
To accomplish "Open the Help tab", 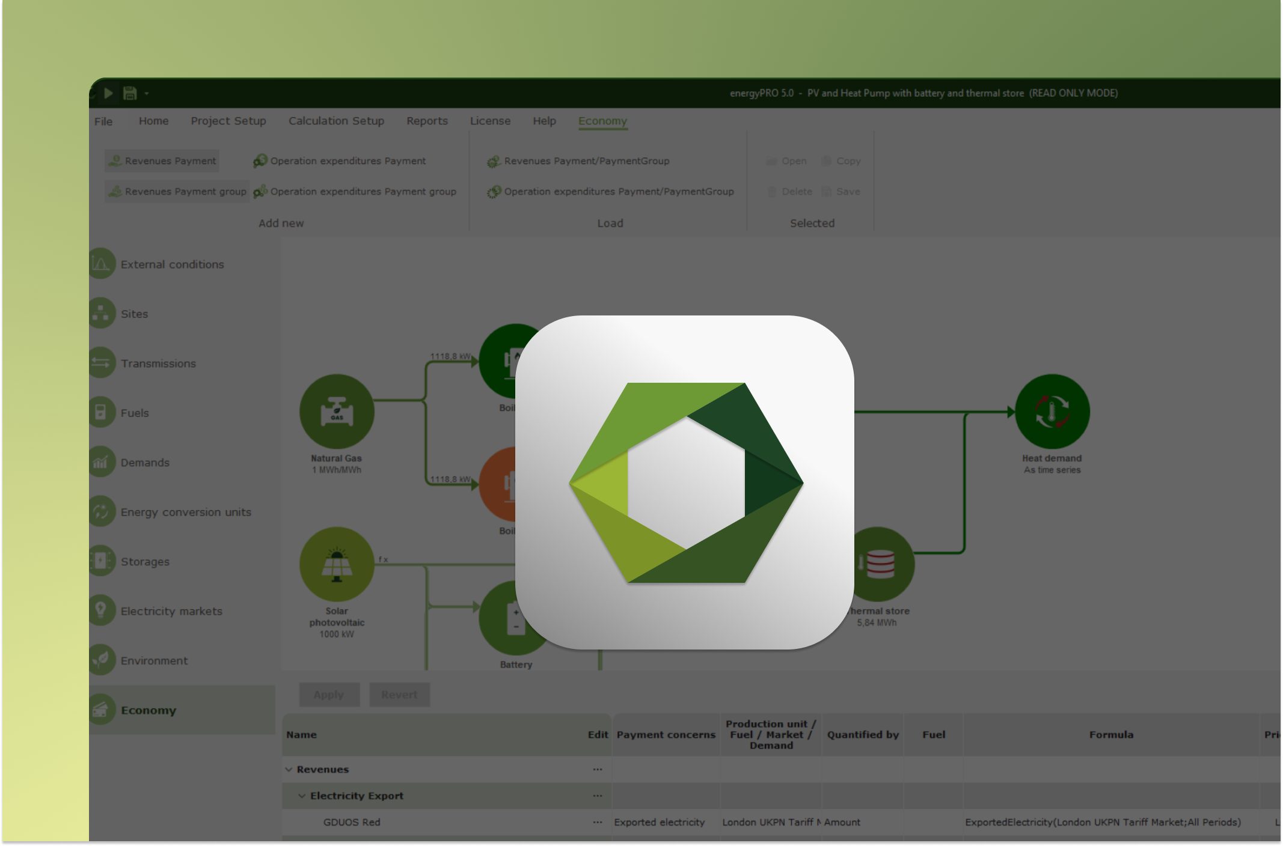I will pyautogui.click(x=544, y=121).
